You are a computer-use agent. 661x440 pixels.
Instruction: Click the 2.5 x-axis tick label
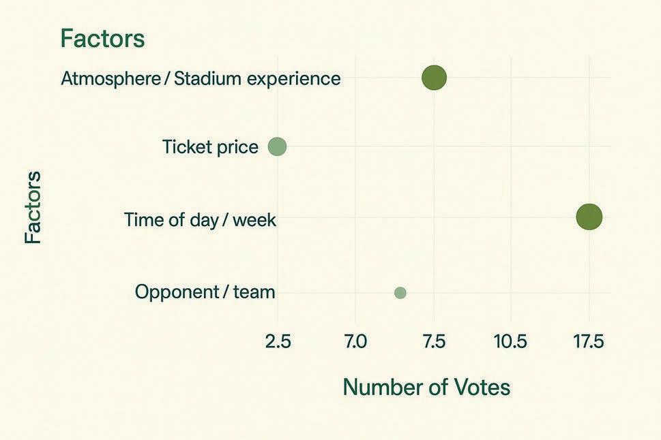point(278,341)
